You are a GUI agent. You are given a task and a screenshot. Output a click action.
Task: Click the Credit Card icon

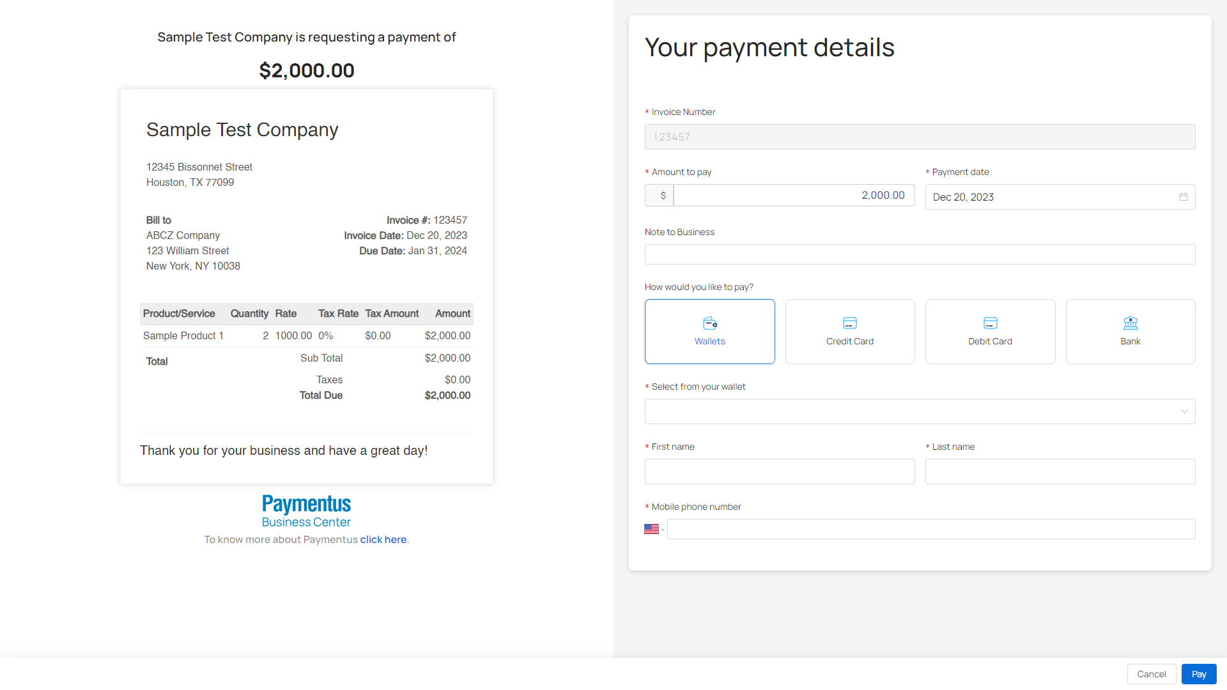coord(850,323)
